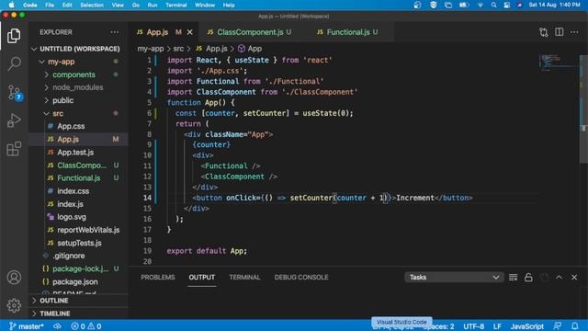Close the bottom panel

pos(574,278)
